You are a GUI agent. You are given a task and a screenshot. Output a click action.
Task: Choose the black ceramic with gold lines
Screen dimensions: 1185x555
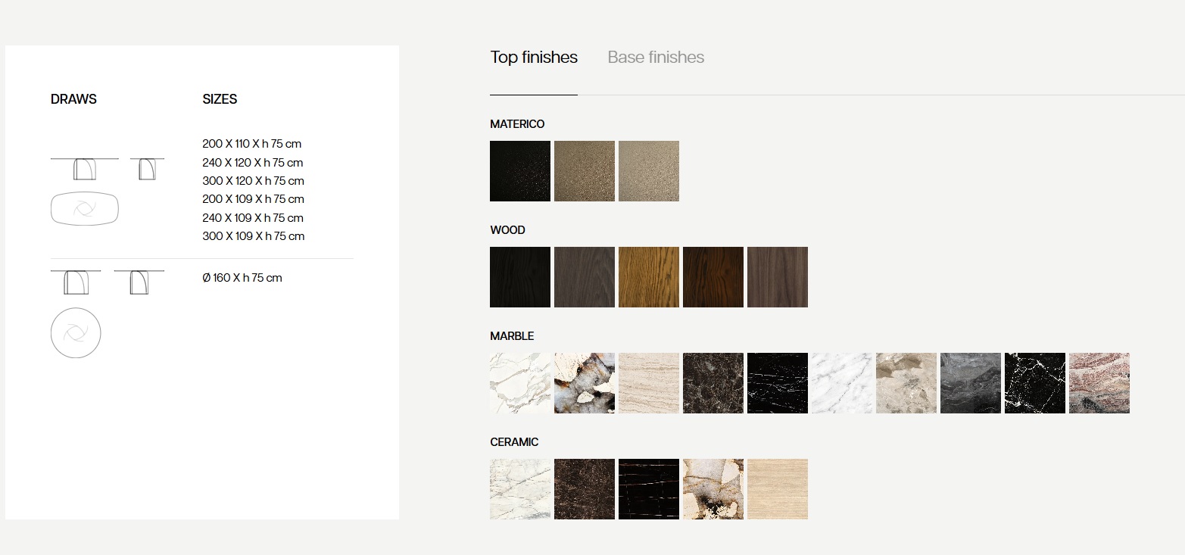coord(649,489)
